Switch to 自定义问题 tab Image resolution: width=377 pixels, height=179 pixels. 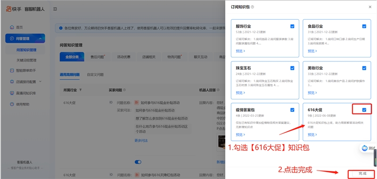point(95,74)
